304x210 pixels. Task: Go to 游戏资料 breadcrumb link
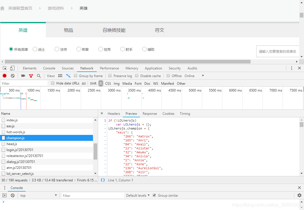tap(56, 8)
